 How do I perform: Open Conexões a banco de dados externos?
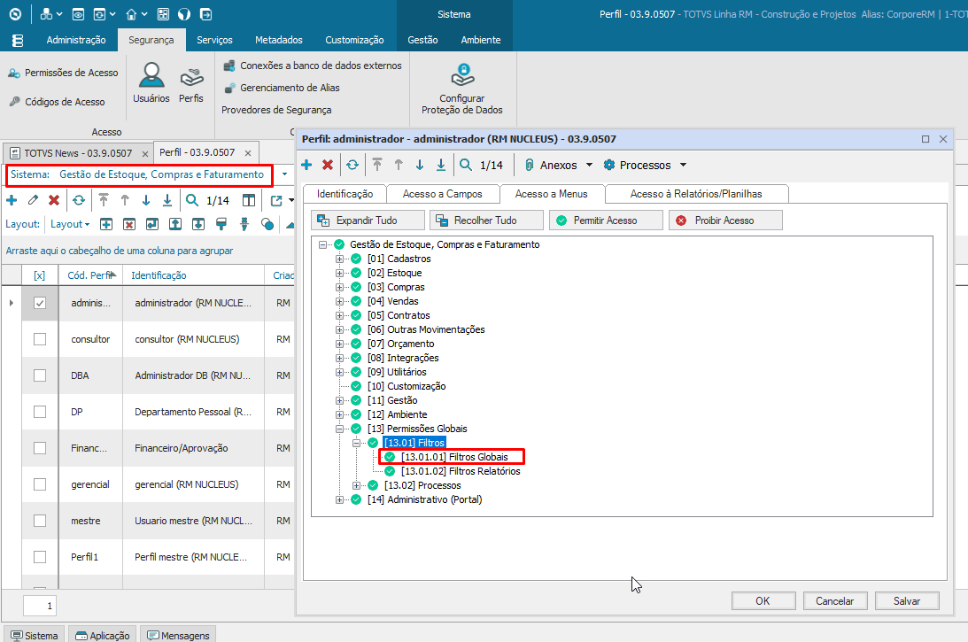(313, 66)
